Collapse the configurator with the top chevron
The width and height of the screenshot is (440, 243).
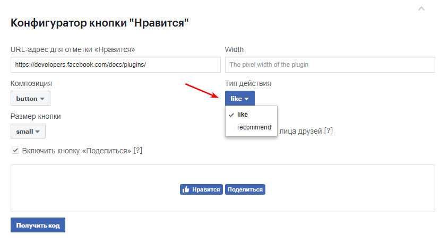point(421,8)
